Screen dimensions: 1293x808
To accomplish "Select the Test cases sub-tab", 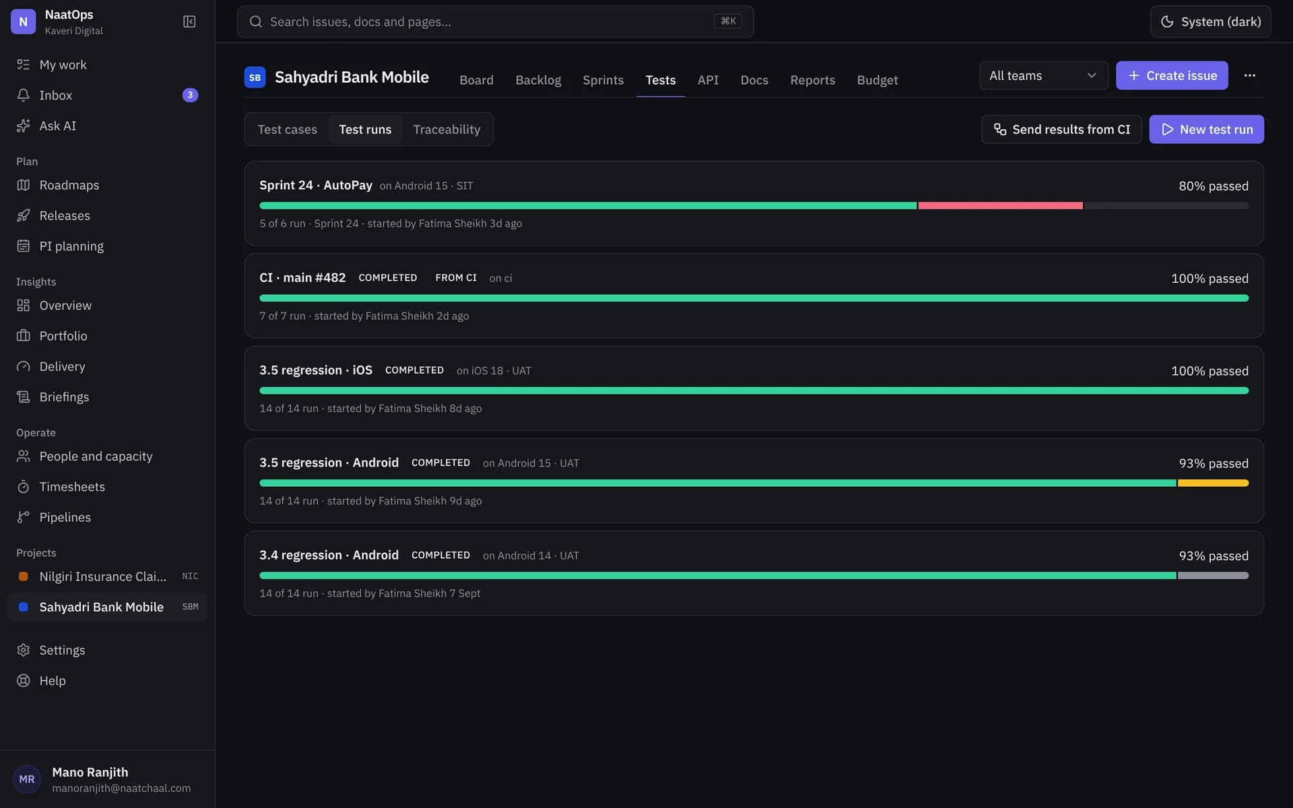I will point(287,129).
